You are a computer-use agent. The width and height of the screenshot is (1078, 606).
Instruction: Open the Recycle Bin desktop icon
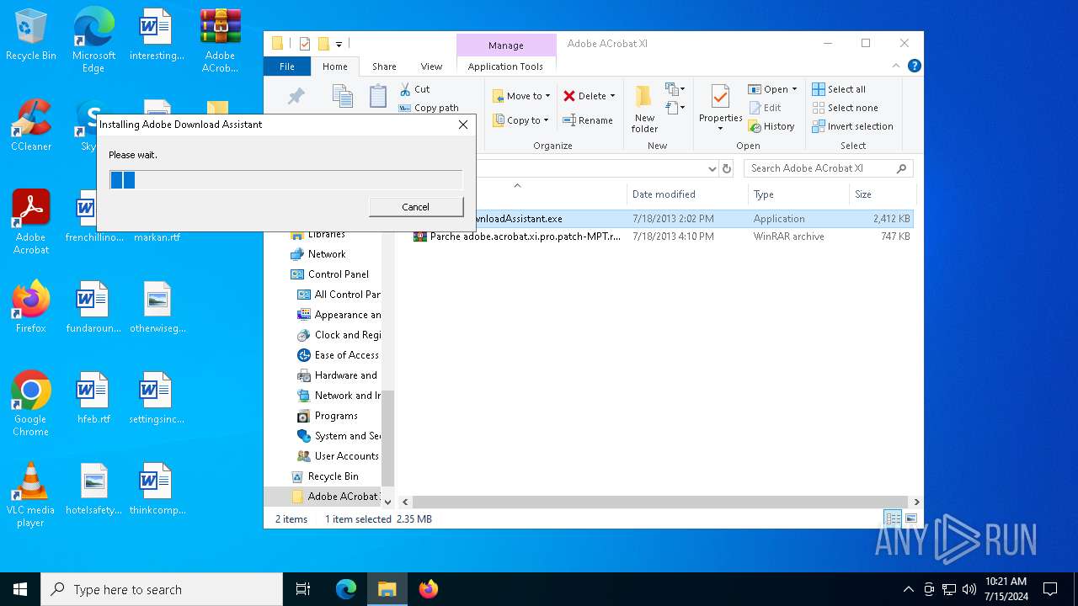(31, 35)
